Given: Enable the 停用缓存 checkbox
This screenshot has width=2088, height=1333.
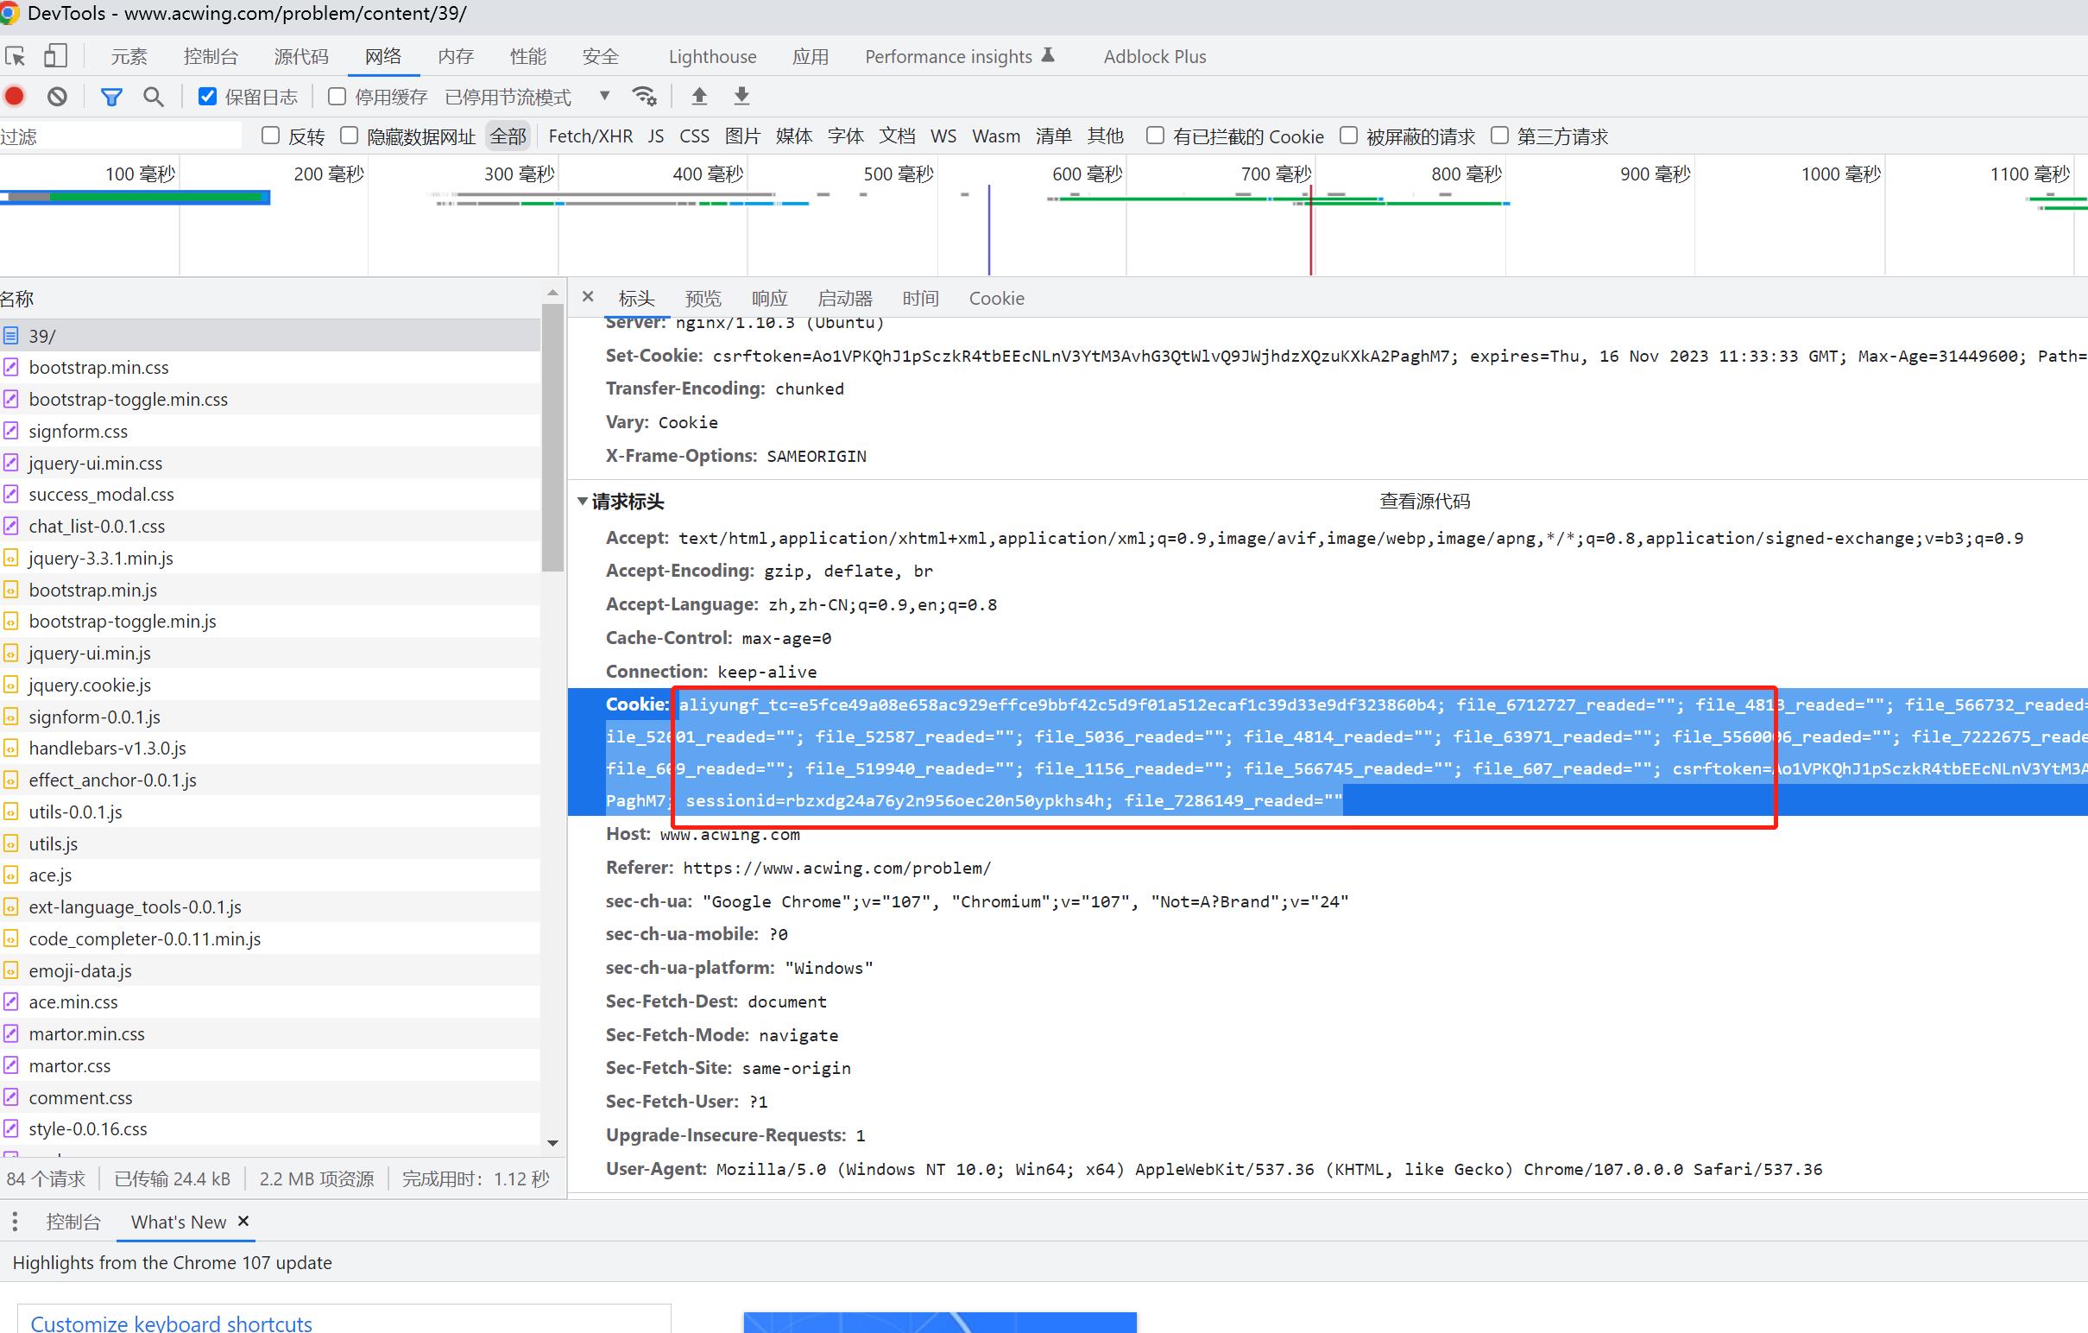Looking at the screenshot, I should point(337,97).
